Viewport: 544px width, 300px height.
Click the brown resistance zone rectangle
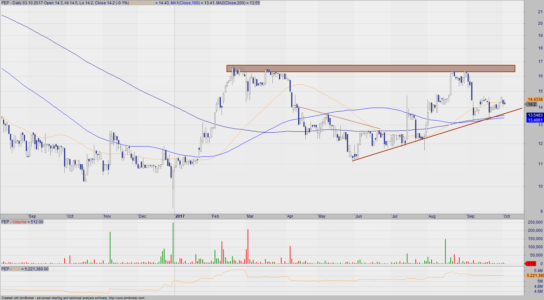pos(371,68)
